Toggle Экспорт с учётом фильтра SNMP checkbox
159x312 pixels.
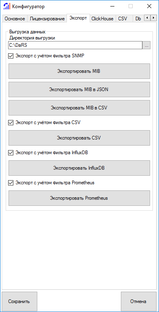(x=10, y=56)
